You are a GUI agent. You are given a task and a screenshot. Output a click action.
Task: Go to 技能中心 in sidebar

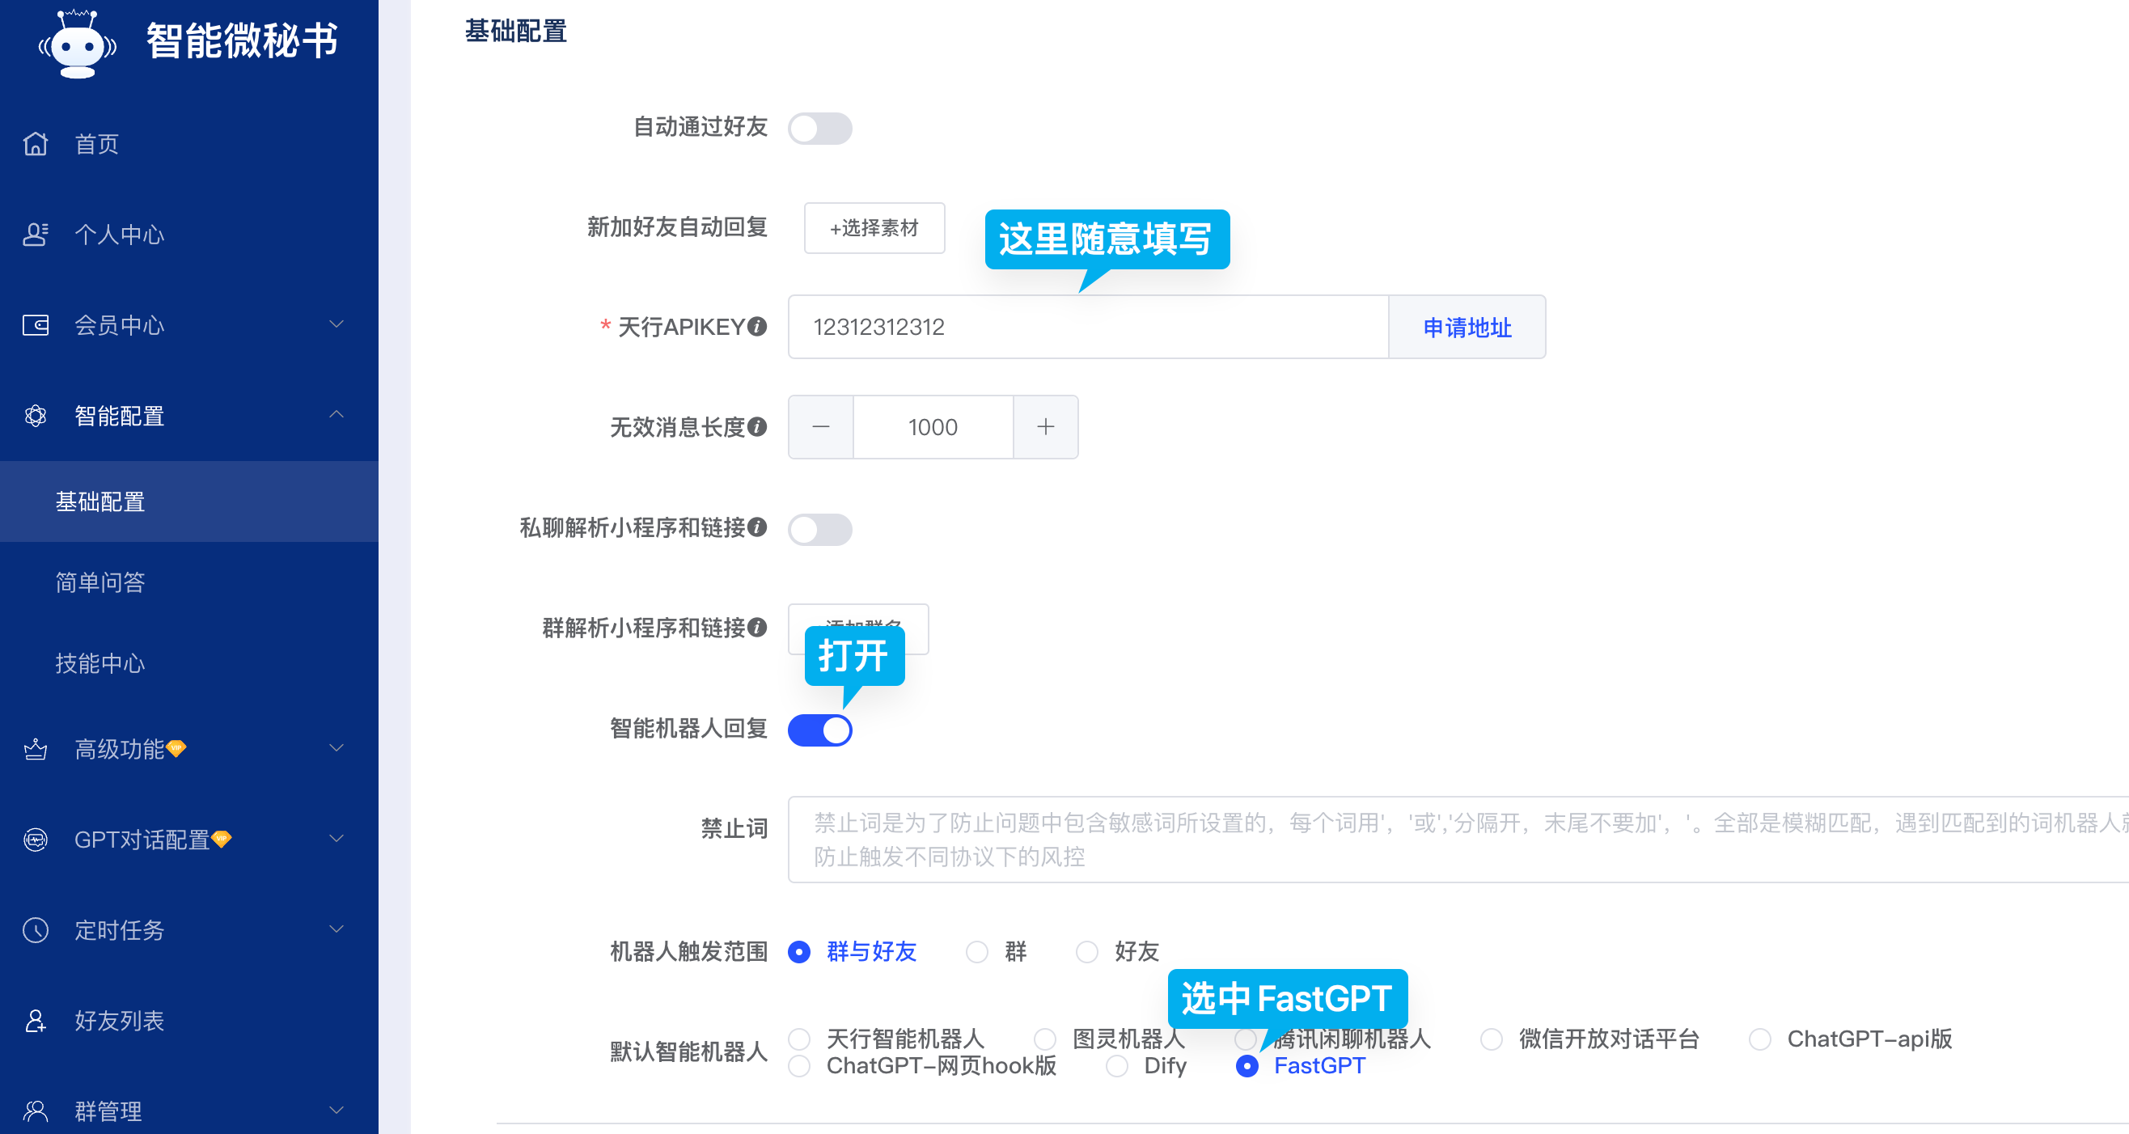coord(100,664)
